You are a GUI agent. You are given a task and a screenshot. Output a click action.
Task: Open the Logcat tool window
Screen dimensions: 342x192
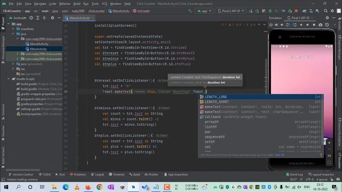97,174
